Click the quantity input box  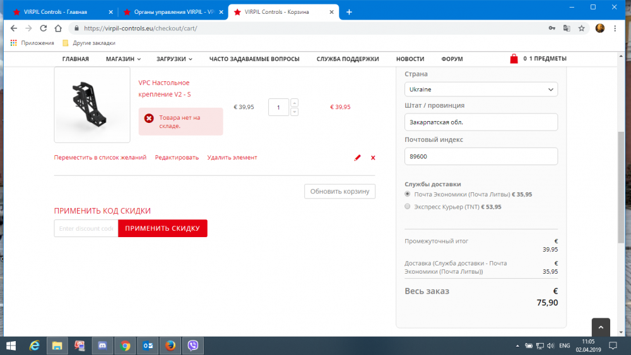tap(278, 107)
